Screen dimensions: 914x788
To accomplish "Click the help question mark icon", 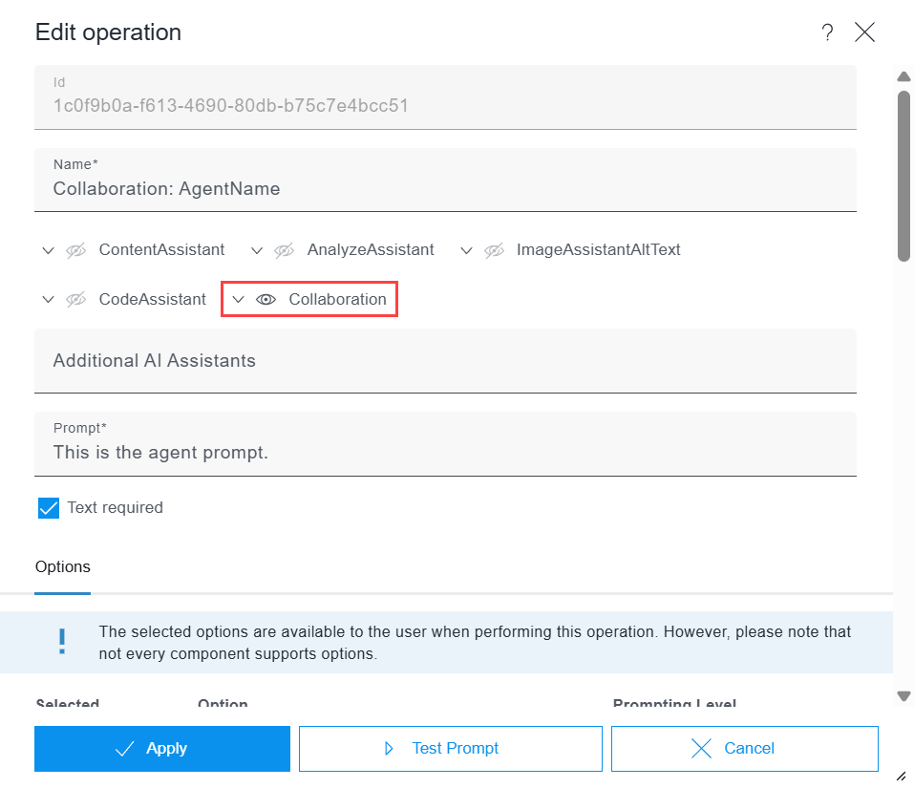I will (x=827, y=32).
